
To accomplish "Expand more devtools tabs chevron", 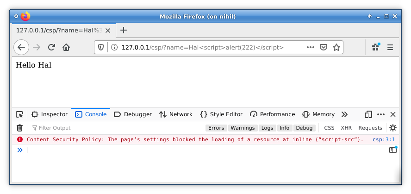I will click(x=344, y=114).
